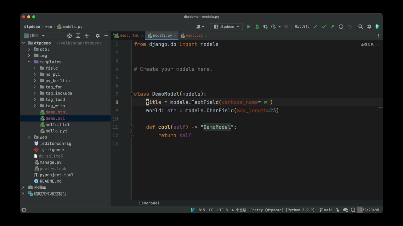The height and width of the screenshot is (226, 403).
Task: Click the green V plugin icon in status bar
Action: pos(192,210)
